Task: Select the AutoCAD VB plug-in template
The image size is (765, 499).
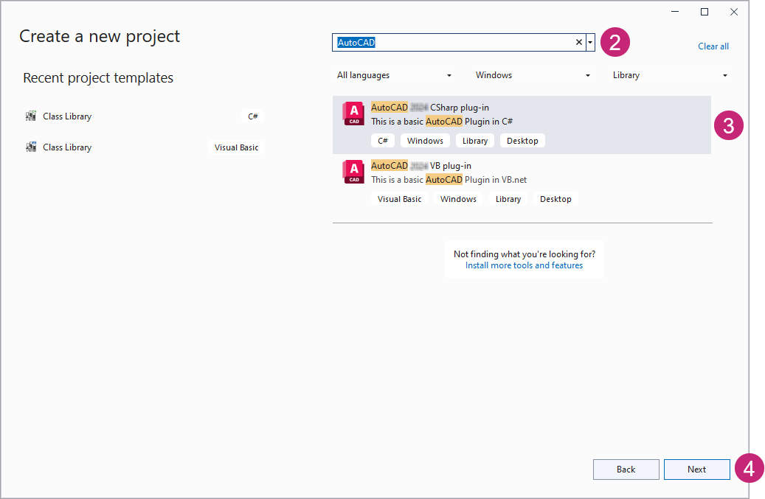Action: coord(522,184)
